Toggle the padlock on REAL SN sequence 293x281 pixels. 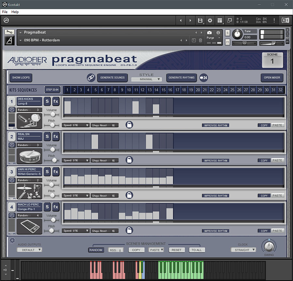(x=129, y=160)
